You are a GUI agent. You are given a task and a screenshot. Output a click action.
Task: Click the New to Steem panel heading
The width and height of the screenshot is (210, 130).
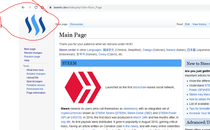click(x=198, y=64)
